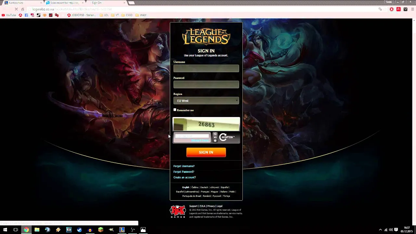Viewport: 416px width, 234px height.
Task: Open the YouTube bookmark
Action: point(9,15)
